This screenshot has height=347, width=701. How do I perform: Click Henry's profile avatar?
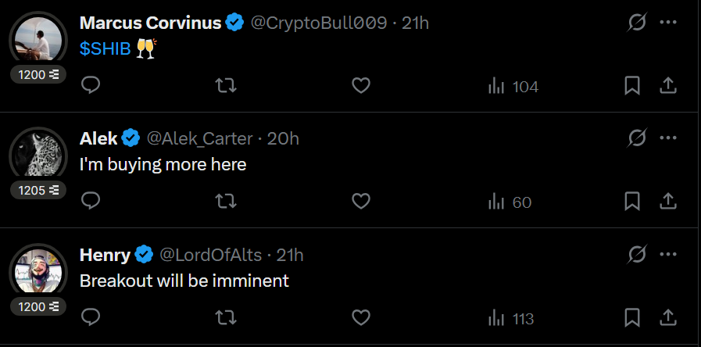(38, 273)
